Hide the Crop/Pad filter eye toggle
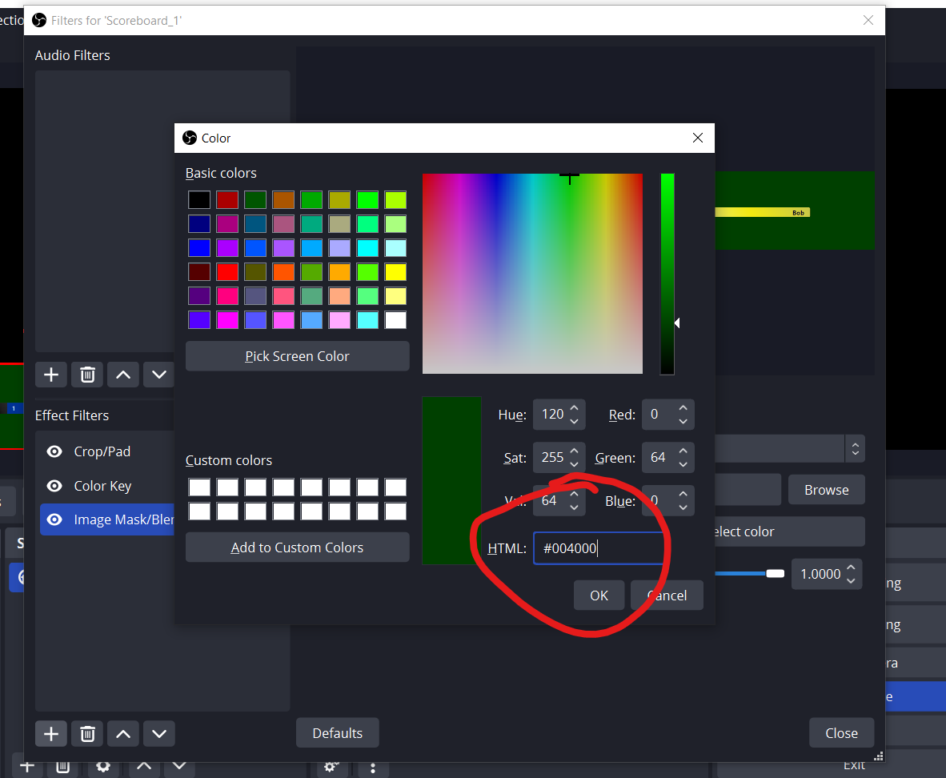Screen dimensions: 946x778 point(54,451)
